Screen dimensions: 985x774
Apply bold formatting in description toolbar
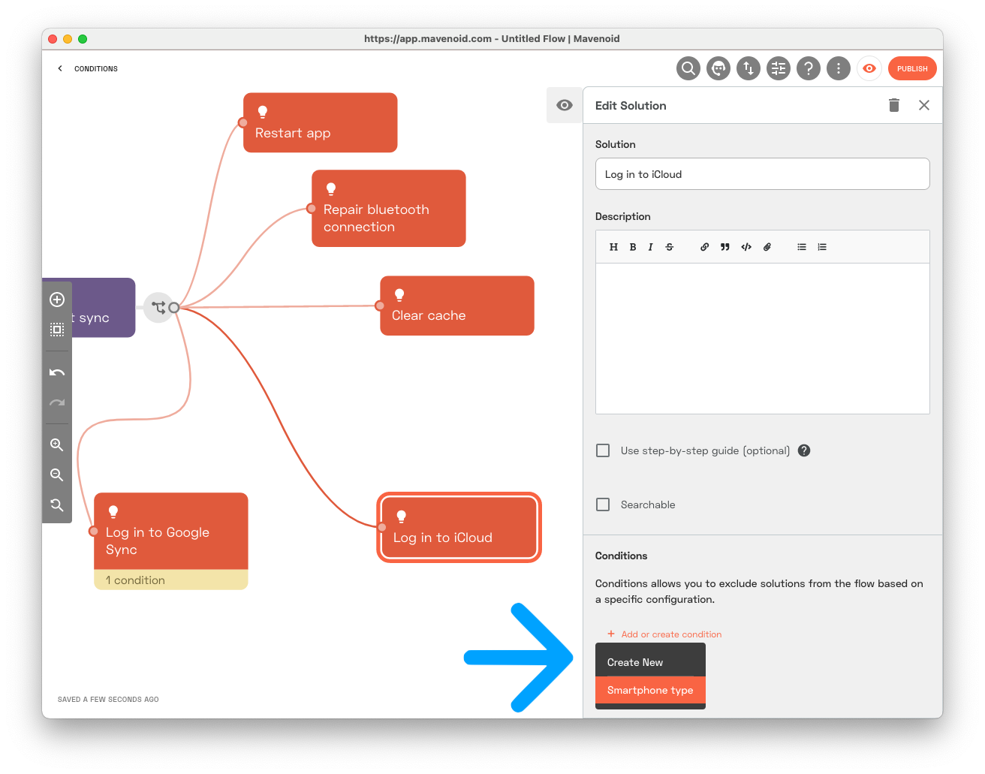pyautogui.click(x=633, y=247)
